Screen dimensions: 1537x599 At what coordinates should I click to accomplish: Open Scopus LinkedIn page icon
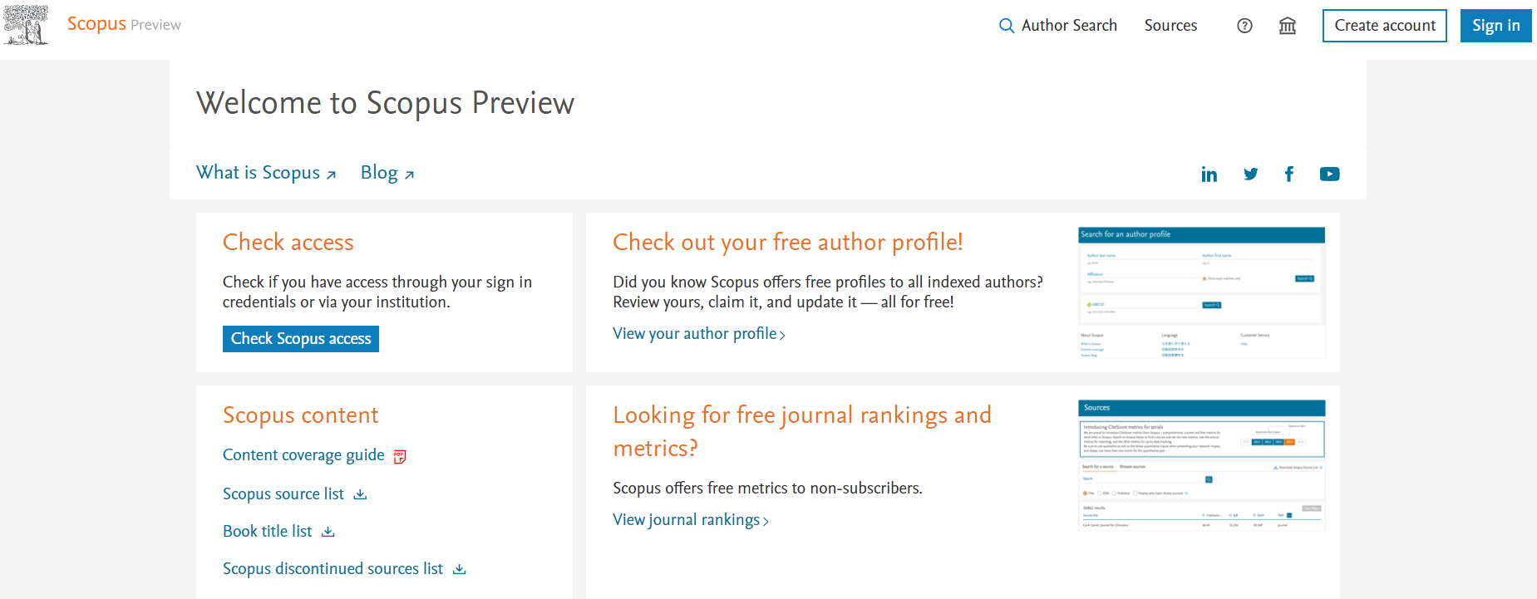pos(1209,174)
